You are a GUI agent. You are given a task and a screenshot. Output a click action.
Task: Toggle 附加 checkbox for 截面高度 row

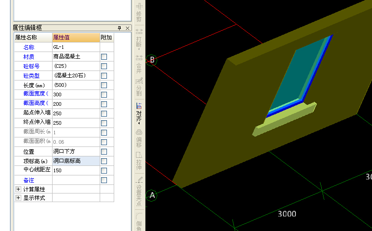click(x=104, y=104)
